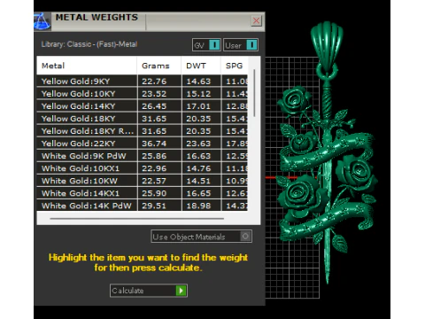This screenshot has width=425, height=319.
Task: Click the Metal Weights flask icon
Action: pos(42,21)
